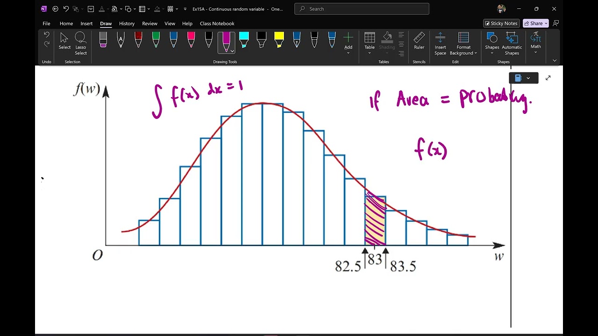Open Format Background dropdown
The height and width of the screenshot is (336, 598).
pyautogui.click(x=463, y=43)
